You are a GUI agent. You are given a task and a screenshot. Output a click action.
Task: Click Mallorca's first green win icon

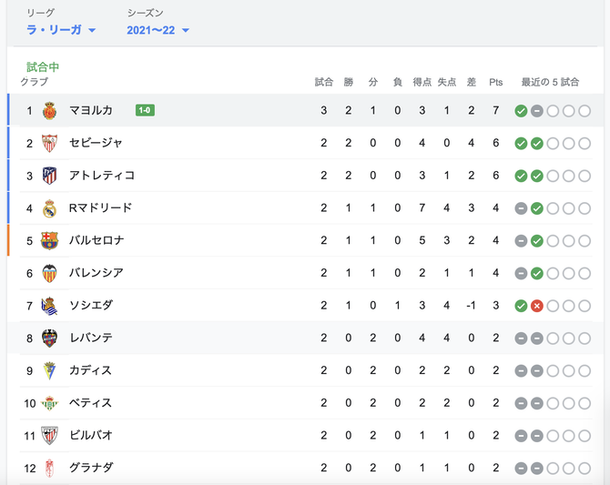[x=521, y=111]
